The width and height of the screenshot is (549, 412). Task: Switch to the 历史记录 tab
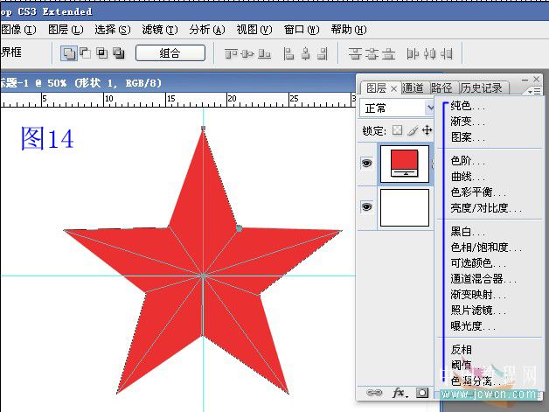(481, 88)
